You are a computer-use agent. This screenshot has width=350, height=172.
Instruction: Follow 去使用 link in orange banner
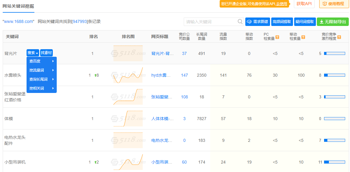282,4
